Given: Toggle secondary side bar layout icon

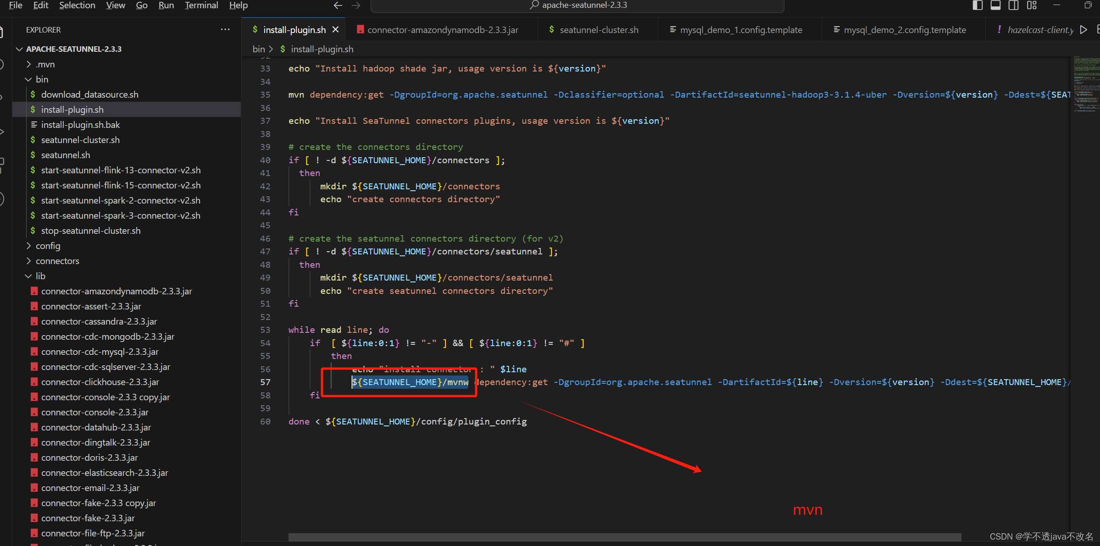Looking at the screenshot, I should (x=1013, y=6).
